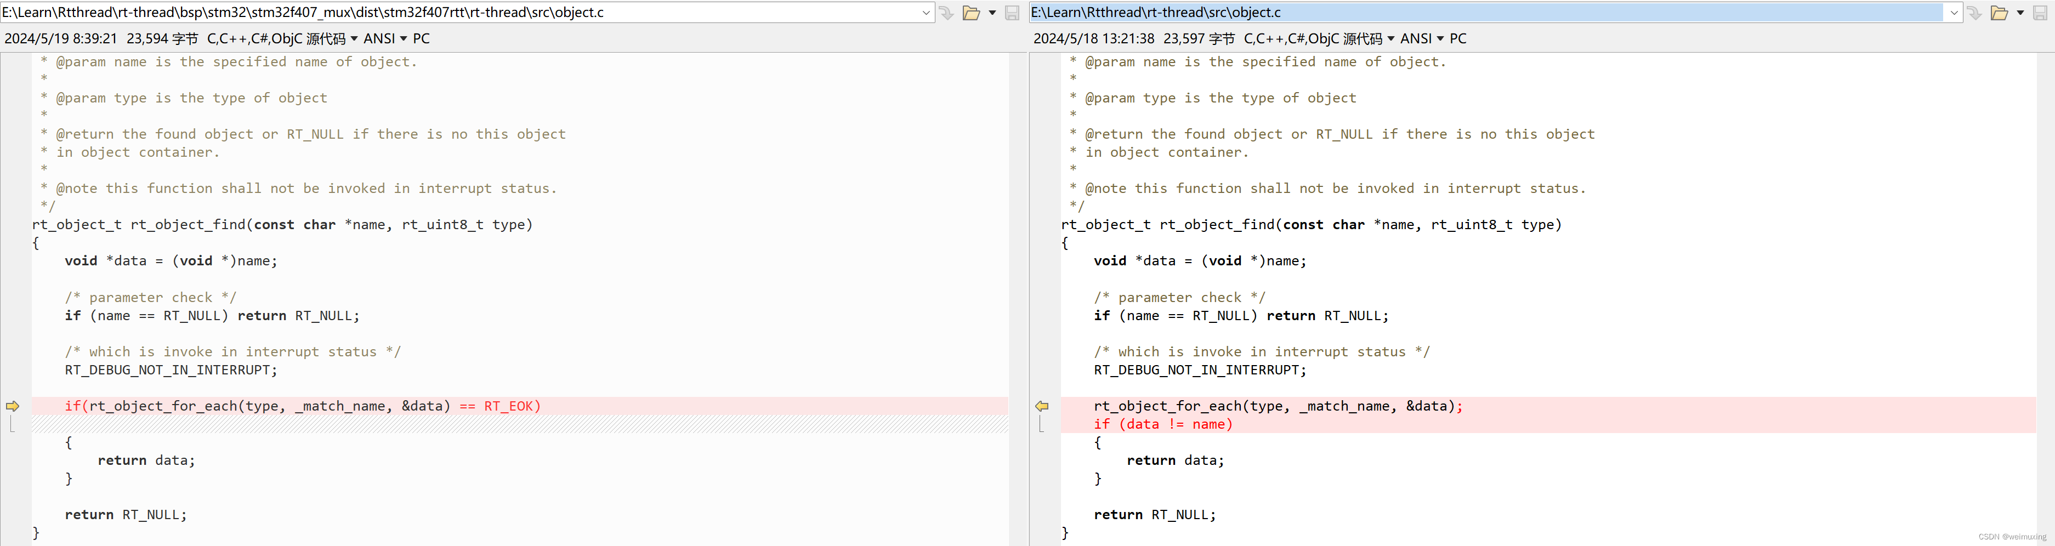Select the yellow diff marker in the left pane margin

pyautogui.click(x=13, y=406)
